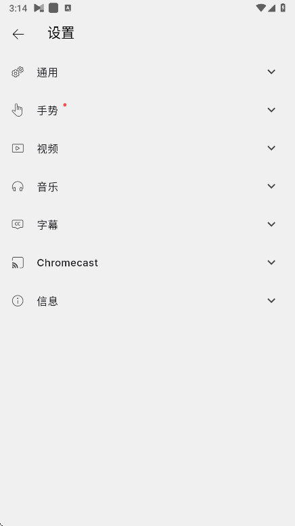Expand the 视频 section chevron
Image resolution: width=295 pixels, height=526 pixels.
coord(271,148)
